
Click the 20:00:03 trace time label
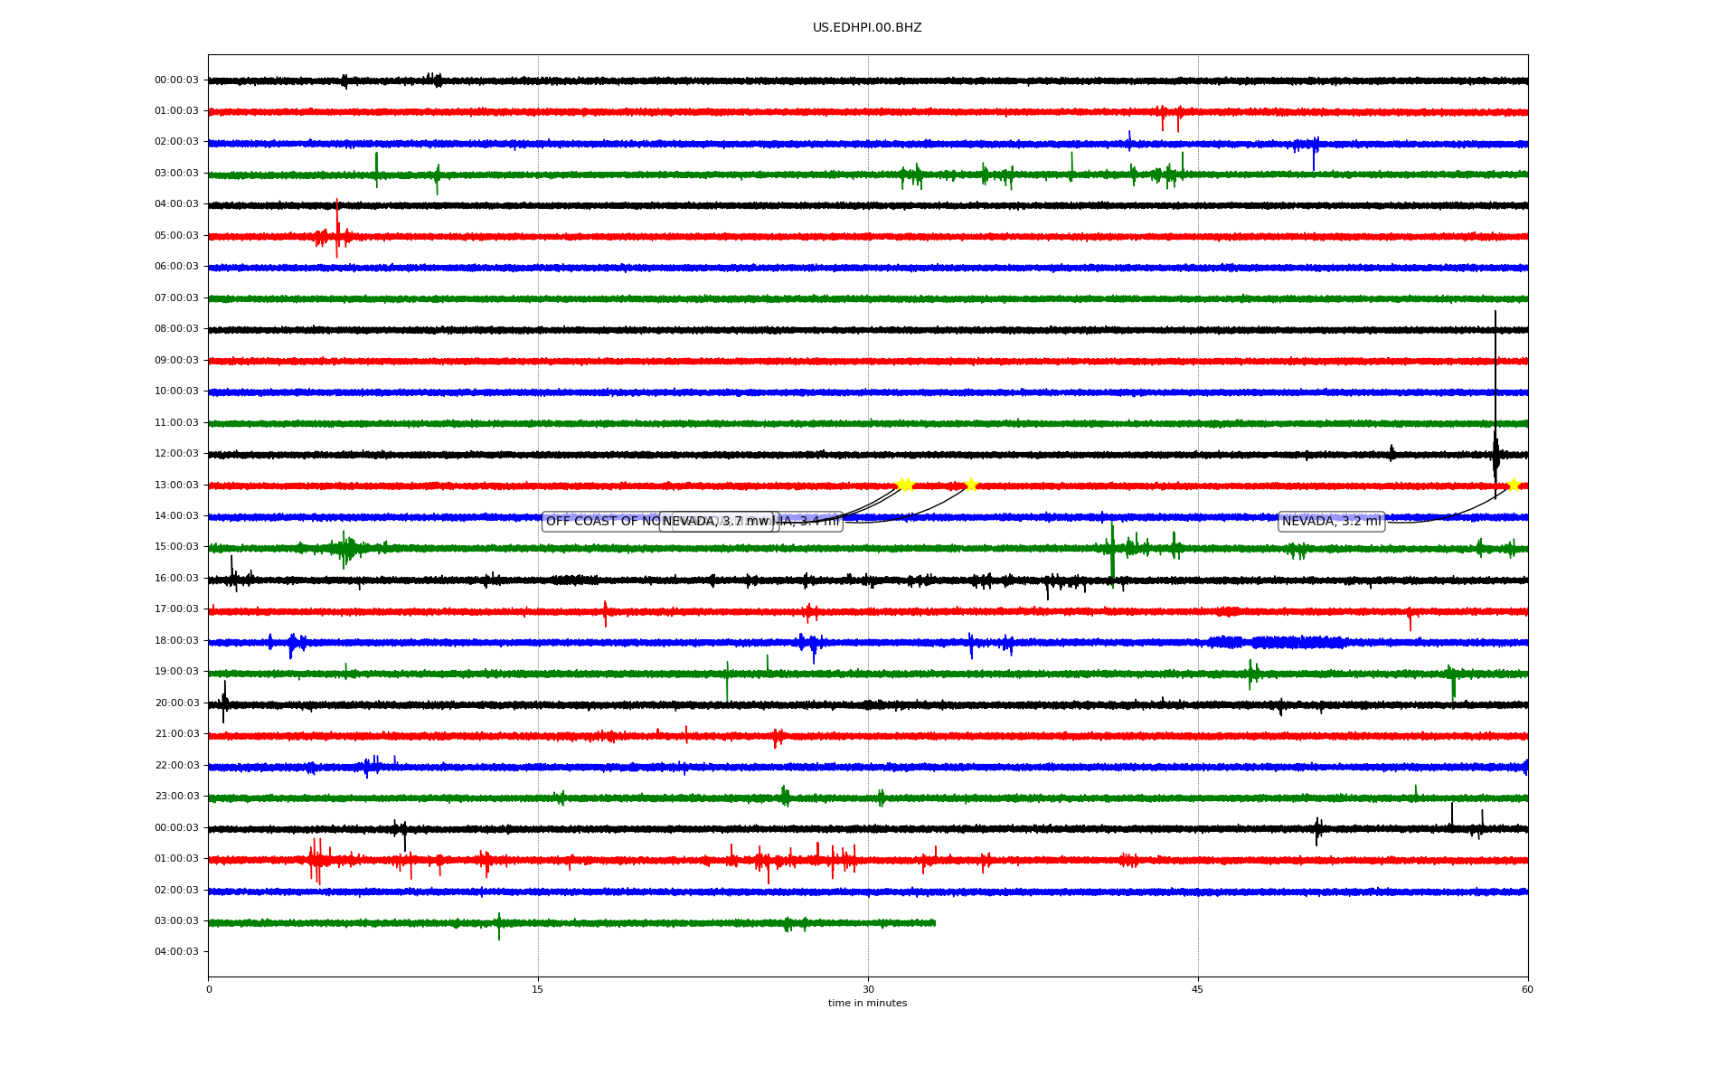coord(176,703)
